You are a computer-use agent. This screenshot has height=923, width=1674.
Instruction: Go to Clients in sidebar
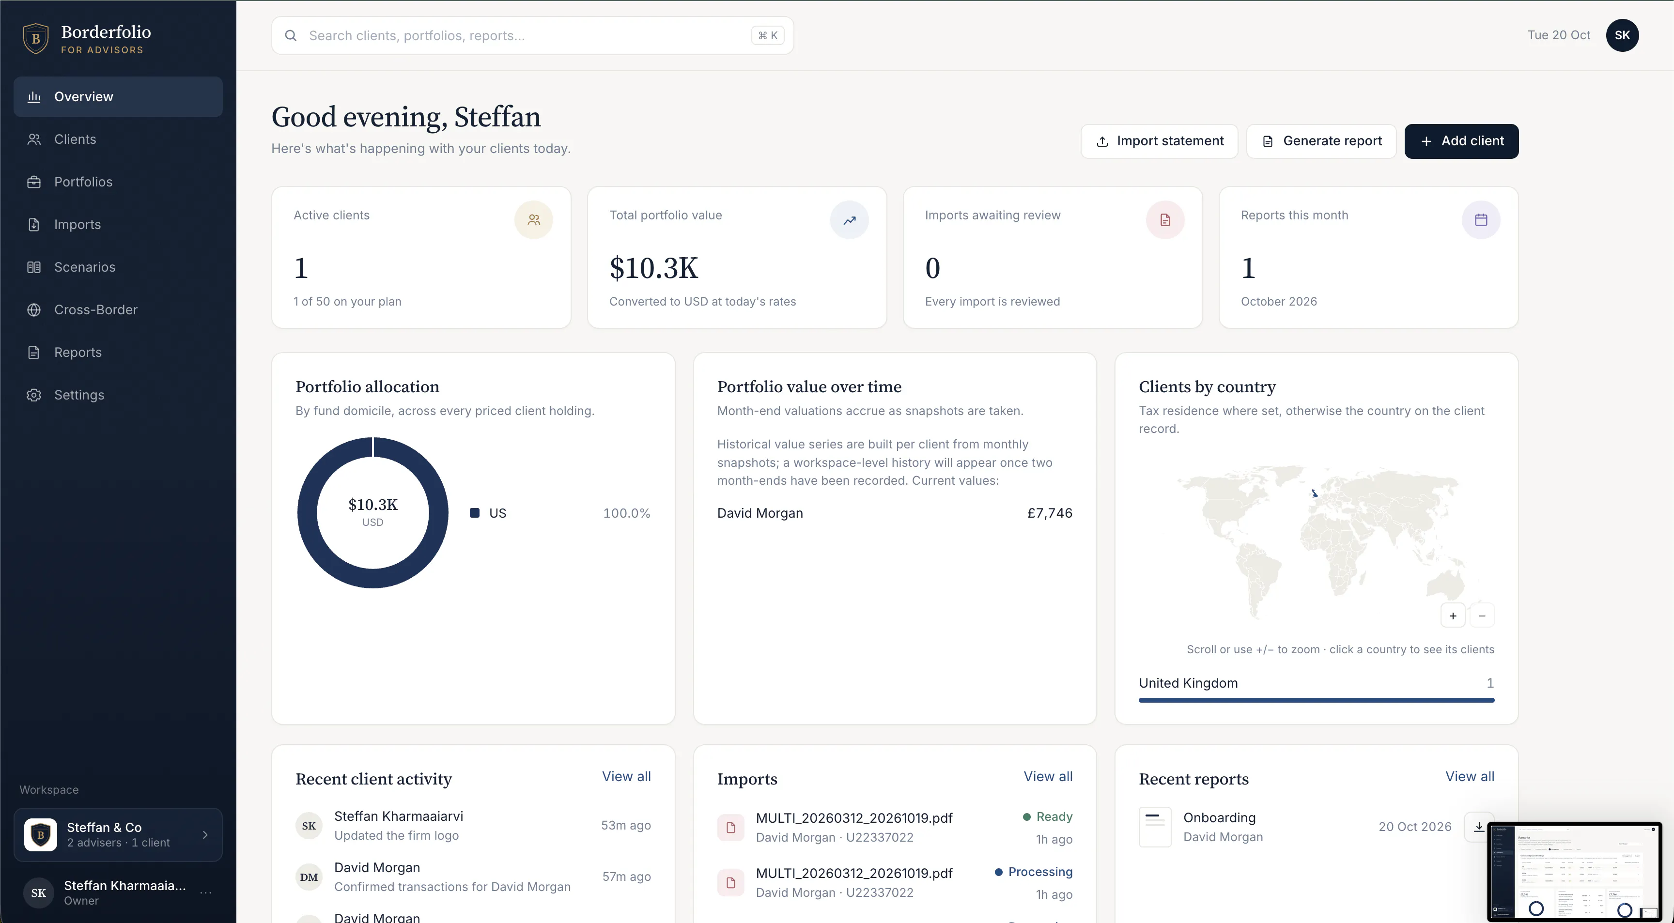(118, 139)
